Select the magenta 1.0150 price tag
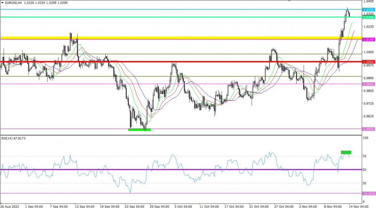376x208 pixels. [368, 40]
